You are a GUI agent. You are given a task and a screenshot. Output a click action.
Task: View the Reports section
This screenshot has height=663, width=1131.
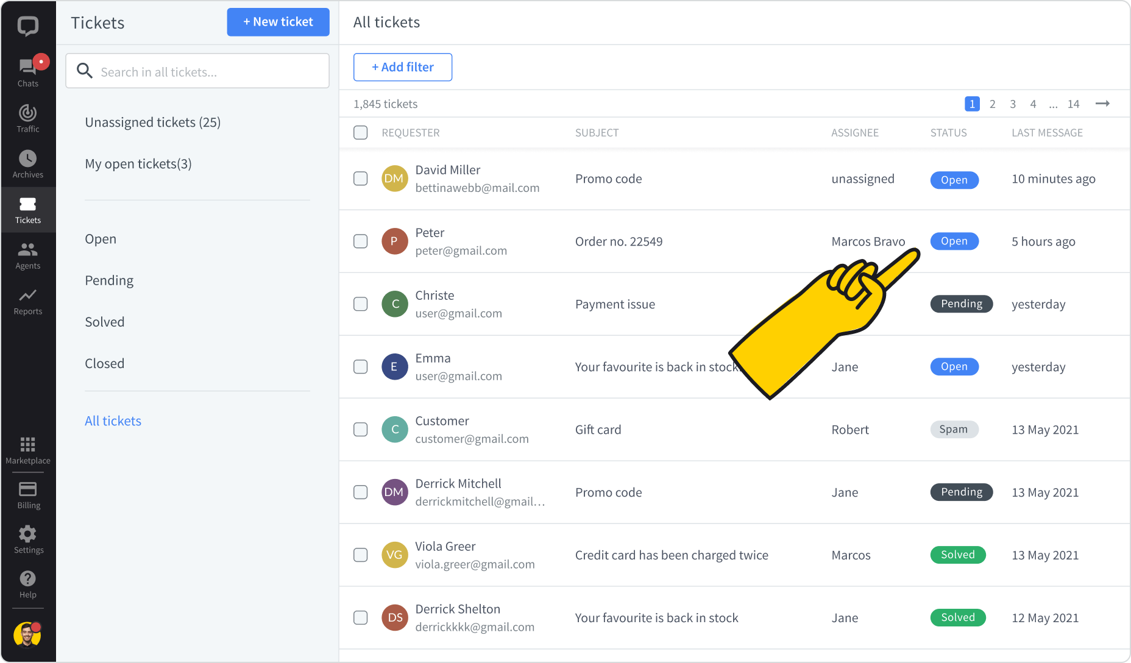coord(27,299)
